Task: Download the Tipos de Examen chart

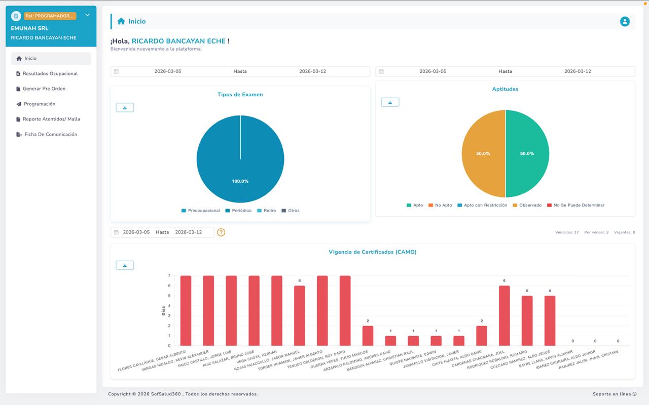Action: [x=125, y=108]
